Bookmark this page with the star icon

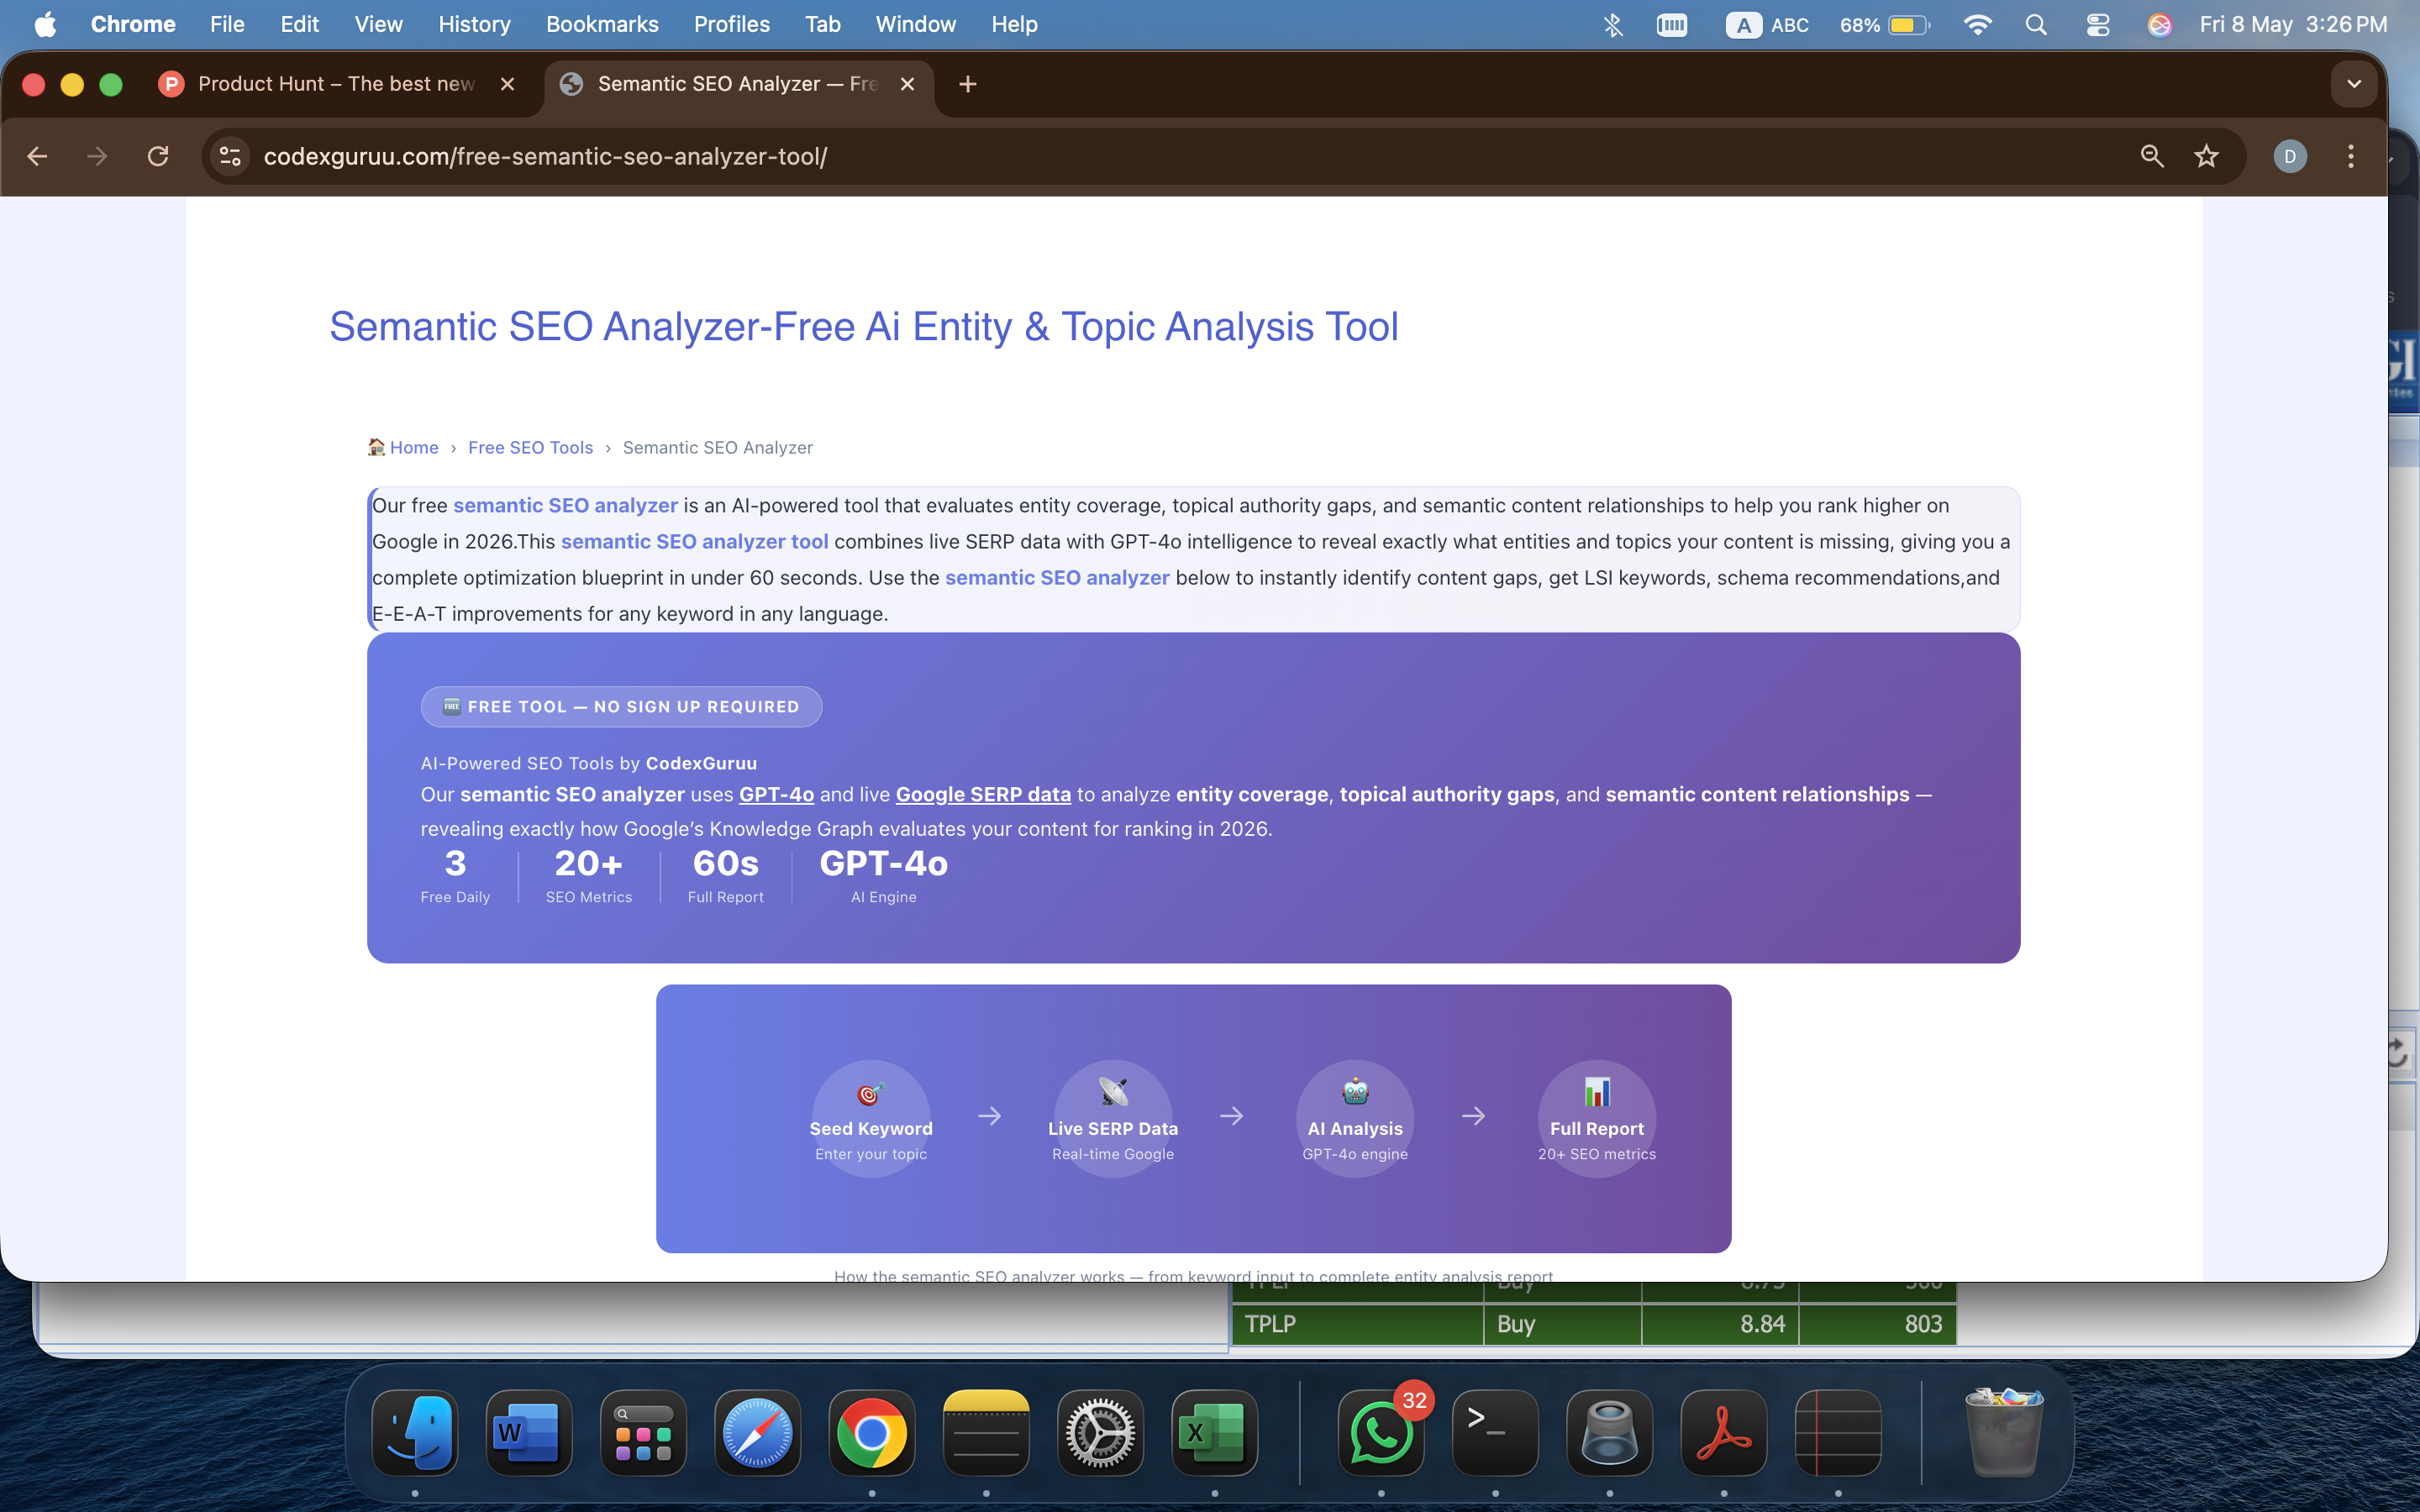tap(2206, 156)
